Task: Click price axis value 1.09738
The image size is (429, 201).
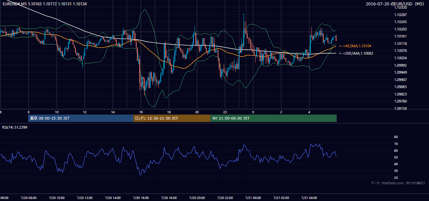Action: 401,109
